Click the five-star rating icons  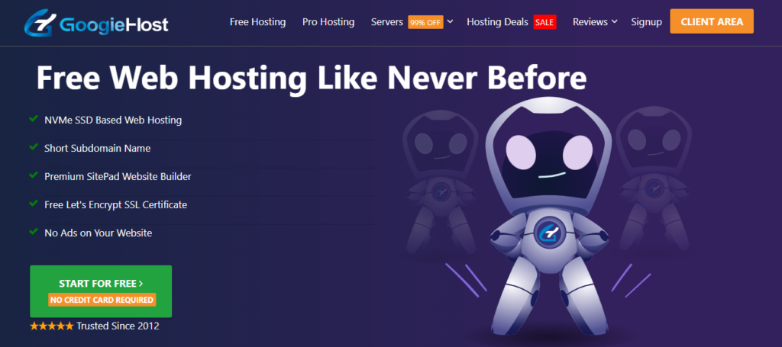tap(52, 326)
